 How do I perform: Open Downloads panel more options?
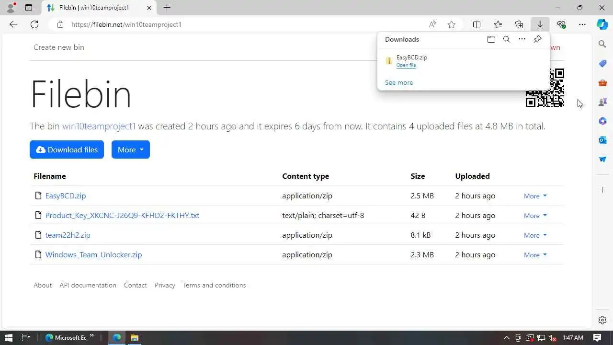coord(522,39)
